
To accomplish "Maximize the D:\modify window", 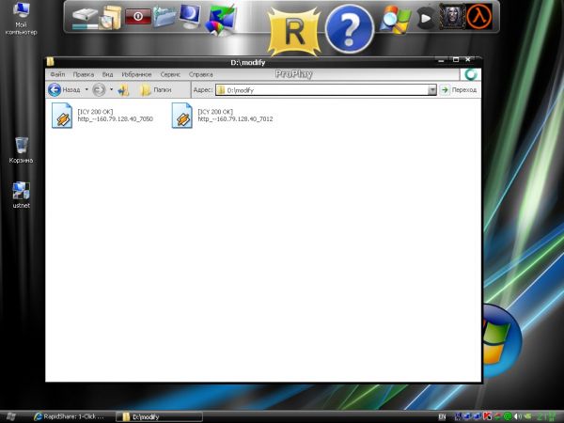I will coord(456,60).
